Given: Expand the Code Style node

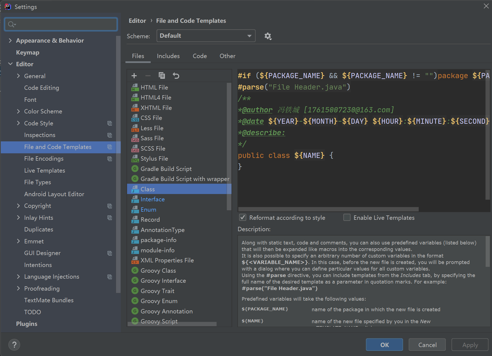Looking at the screenshot, I should 18,123.
